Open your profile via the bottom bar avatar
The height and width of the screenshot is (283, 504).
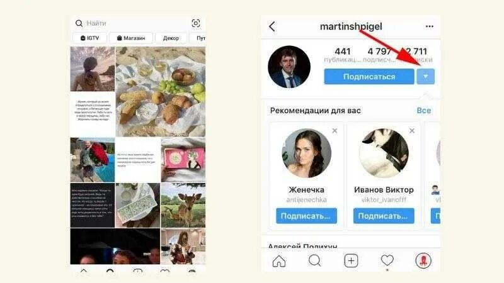tap(423, 260)
